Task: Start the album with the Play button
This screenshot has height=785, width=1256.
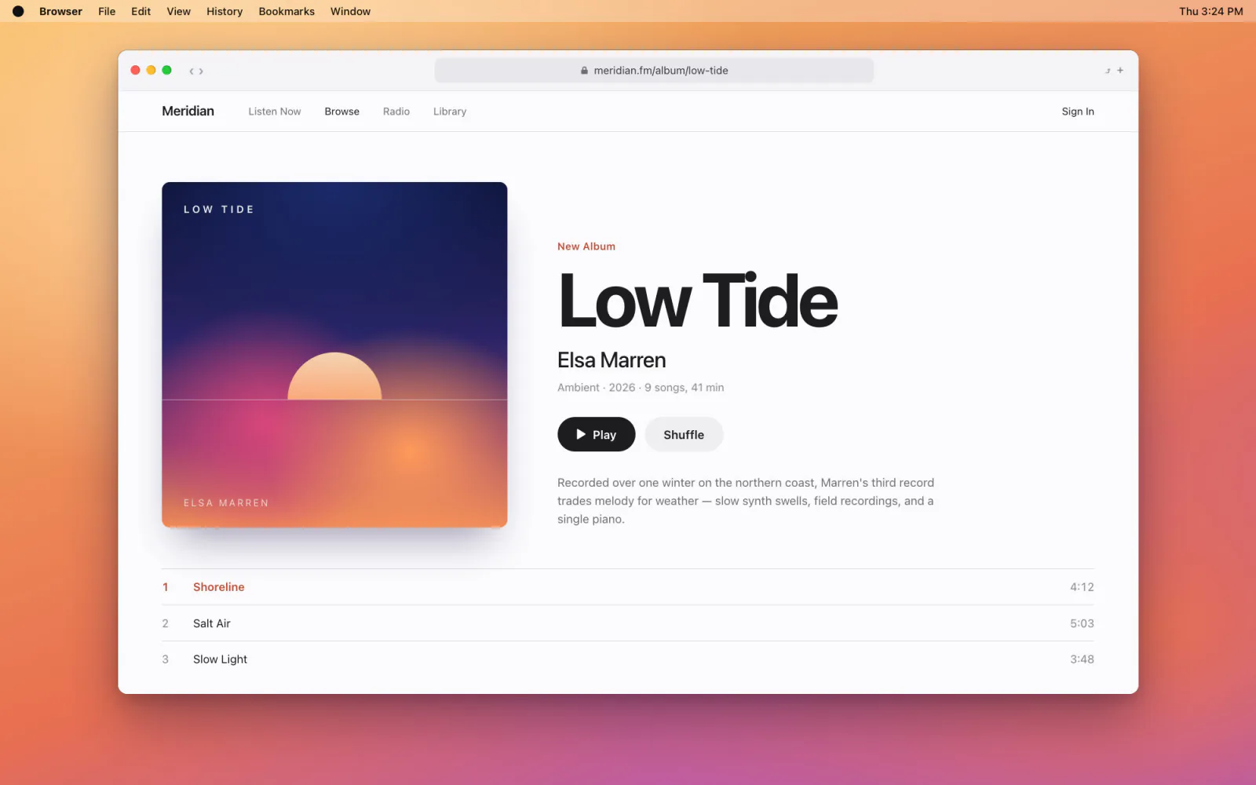Action: (x=597, y=434)
